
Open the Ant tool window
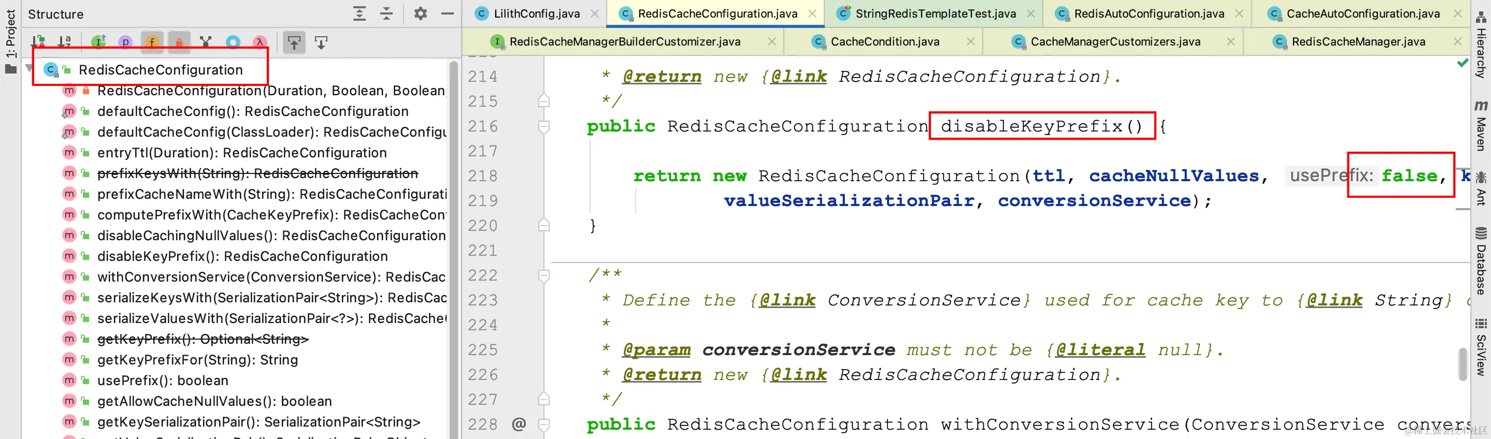coord(1481,188)
